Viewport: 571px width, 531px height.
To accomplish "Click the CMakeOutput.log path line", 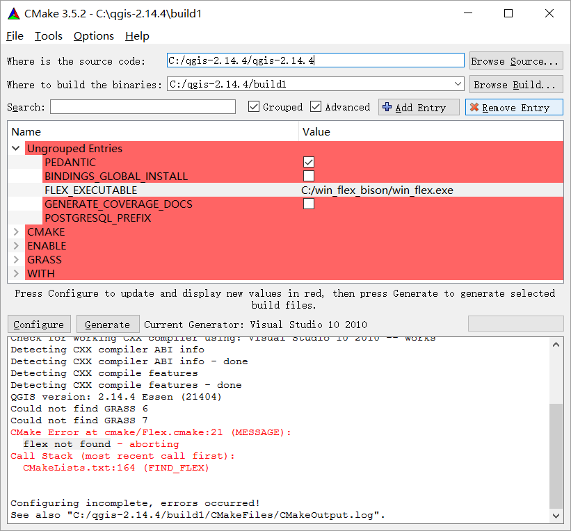I will [x=198, y=515].
